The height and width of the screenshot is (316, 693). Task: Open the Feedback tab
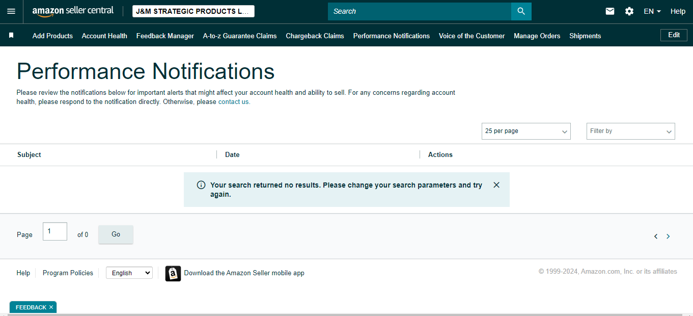coord(31,307)
